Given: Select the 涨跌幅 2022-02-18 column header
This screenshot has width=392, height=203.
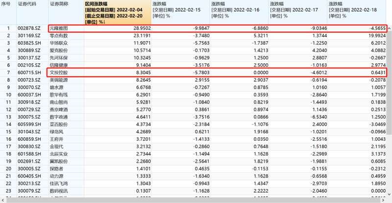Looking at the screenshot, I should (x=356, y=12).
